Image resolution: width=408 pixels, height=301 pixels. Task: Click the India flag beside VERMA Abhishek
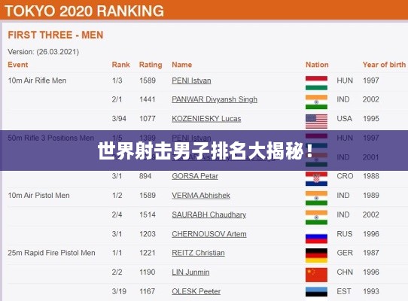tap(316, 198)
